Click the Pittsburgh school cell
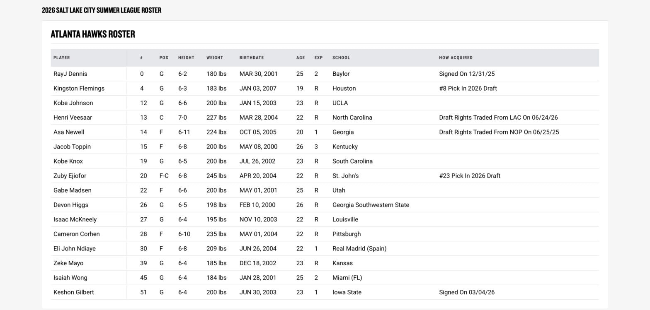 click(347, 234)
